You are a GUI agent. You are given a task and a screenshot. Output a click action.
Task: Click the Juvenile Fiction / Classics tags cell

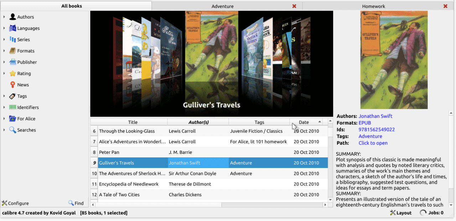[259, 131]
